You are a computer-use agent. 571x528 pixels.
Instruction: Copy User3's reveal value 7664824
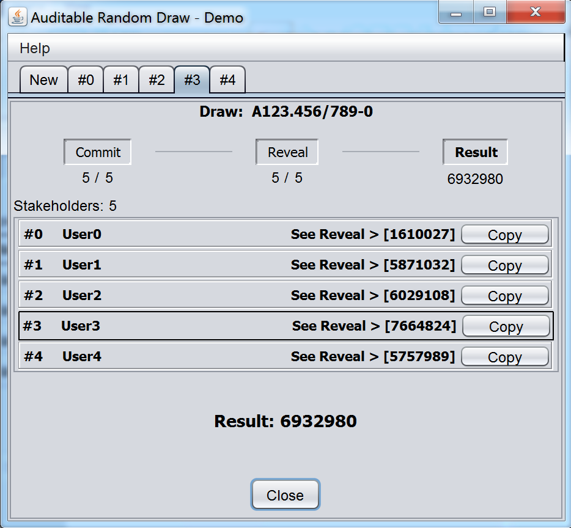pyautogui.click(x=506, y=326)
